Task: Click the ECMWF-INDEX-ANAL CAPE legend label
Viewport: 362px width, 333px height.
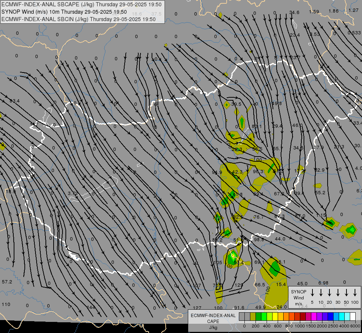Action: pos(213,321)
